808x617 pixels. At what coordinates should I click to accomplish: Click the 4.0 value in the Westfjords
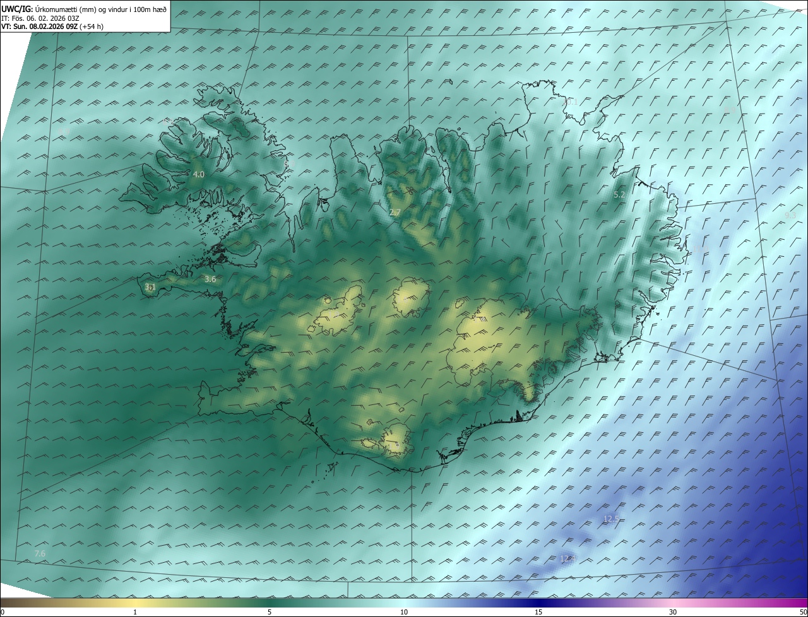199,174
